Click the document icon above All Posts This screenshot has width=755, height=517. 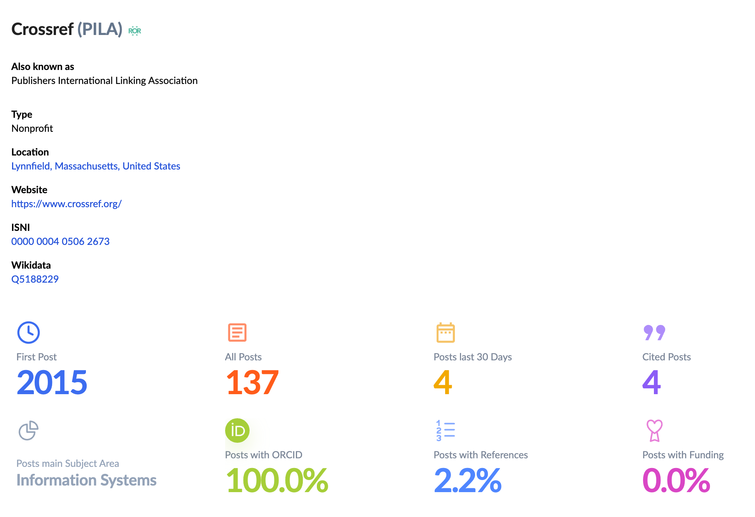(237, 332)
